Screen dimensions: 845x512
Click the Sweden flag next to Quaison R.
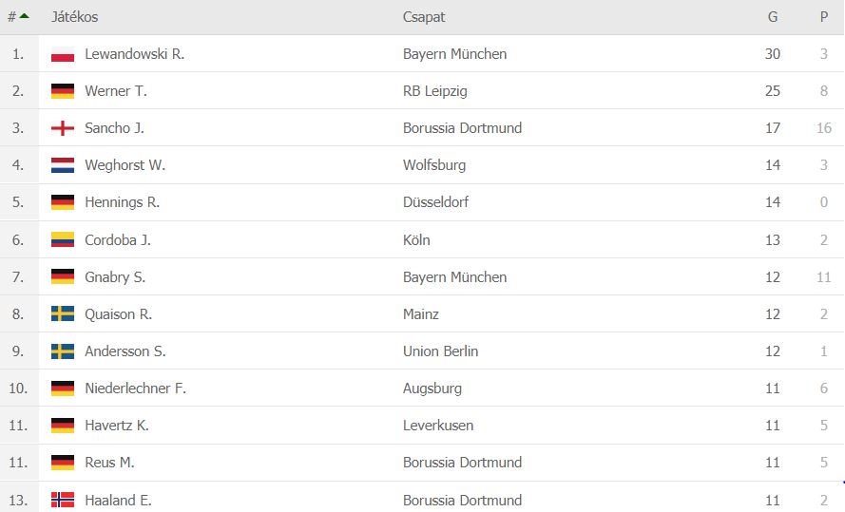pos(63,313)
